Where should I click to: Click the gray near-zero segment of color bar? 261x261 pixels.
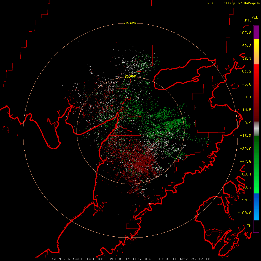(256, 129)
